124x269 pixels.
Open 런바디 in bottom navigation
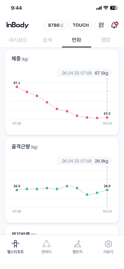(46, 247)
